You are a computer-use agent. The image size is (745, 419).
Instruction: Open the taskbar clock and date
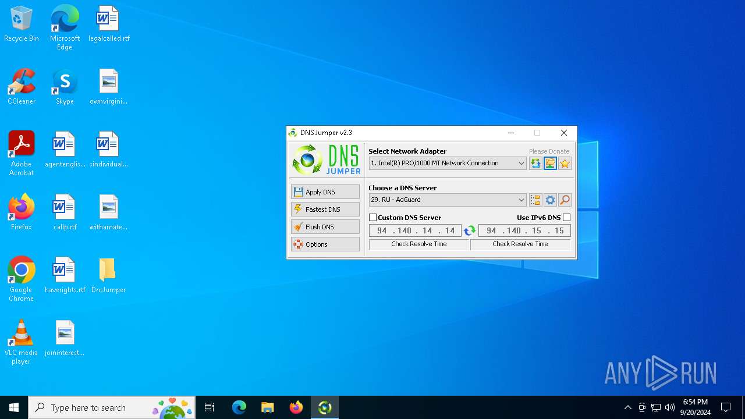(696, 407)
